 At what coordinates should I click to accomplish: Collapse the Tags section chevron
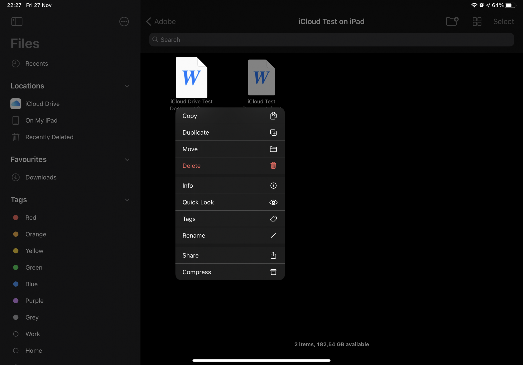pyautogui.click(x=127, y=200)
